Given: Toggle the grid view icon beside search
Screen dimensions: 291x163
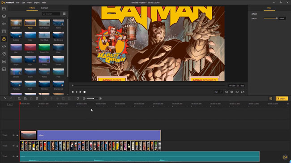Looking at the screenshot, I should pyautogui.click(x=64, y=14).
